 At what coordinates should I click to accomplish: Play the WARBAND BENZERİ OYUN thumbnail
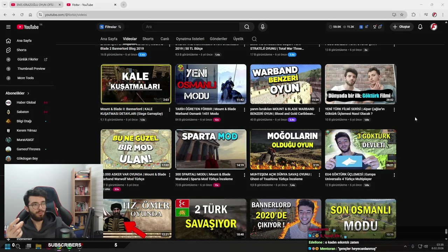pos(286,84)
